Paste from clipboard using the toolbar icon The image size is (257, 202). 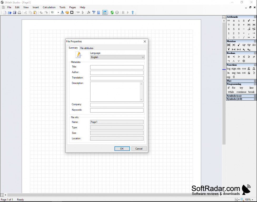point(35,12)
